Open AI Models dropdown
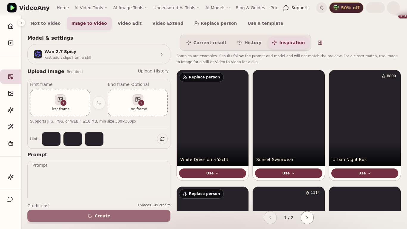The image size is (407, 229). tap(218, 8)
